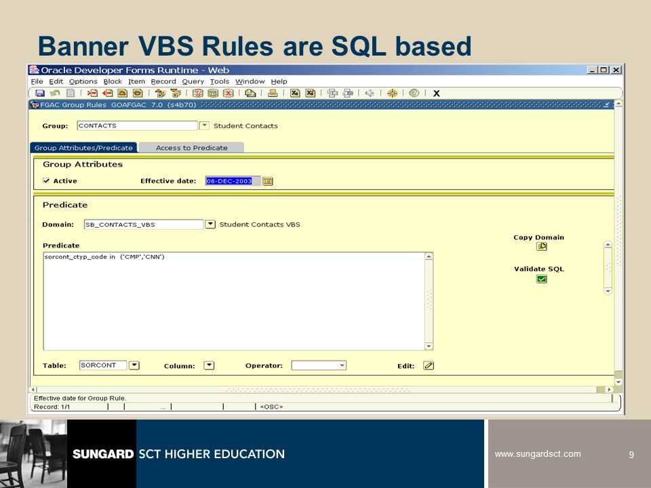This screenshot has height=488, width=651.
Task: Click the Enter Query icon
Action: click(197, 93)
